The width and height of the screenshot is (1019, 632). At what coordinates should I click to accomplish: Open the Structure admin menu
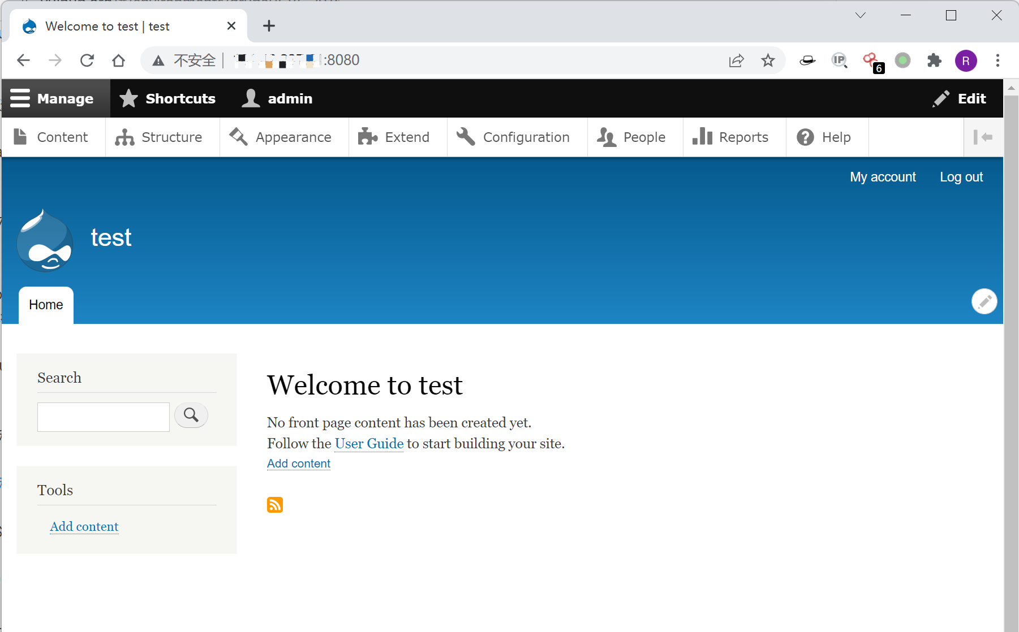pyautogui.click(x=160, y=137)
